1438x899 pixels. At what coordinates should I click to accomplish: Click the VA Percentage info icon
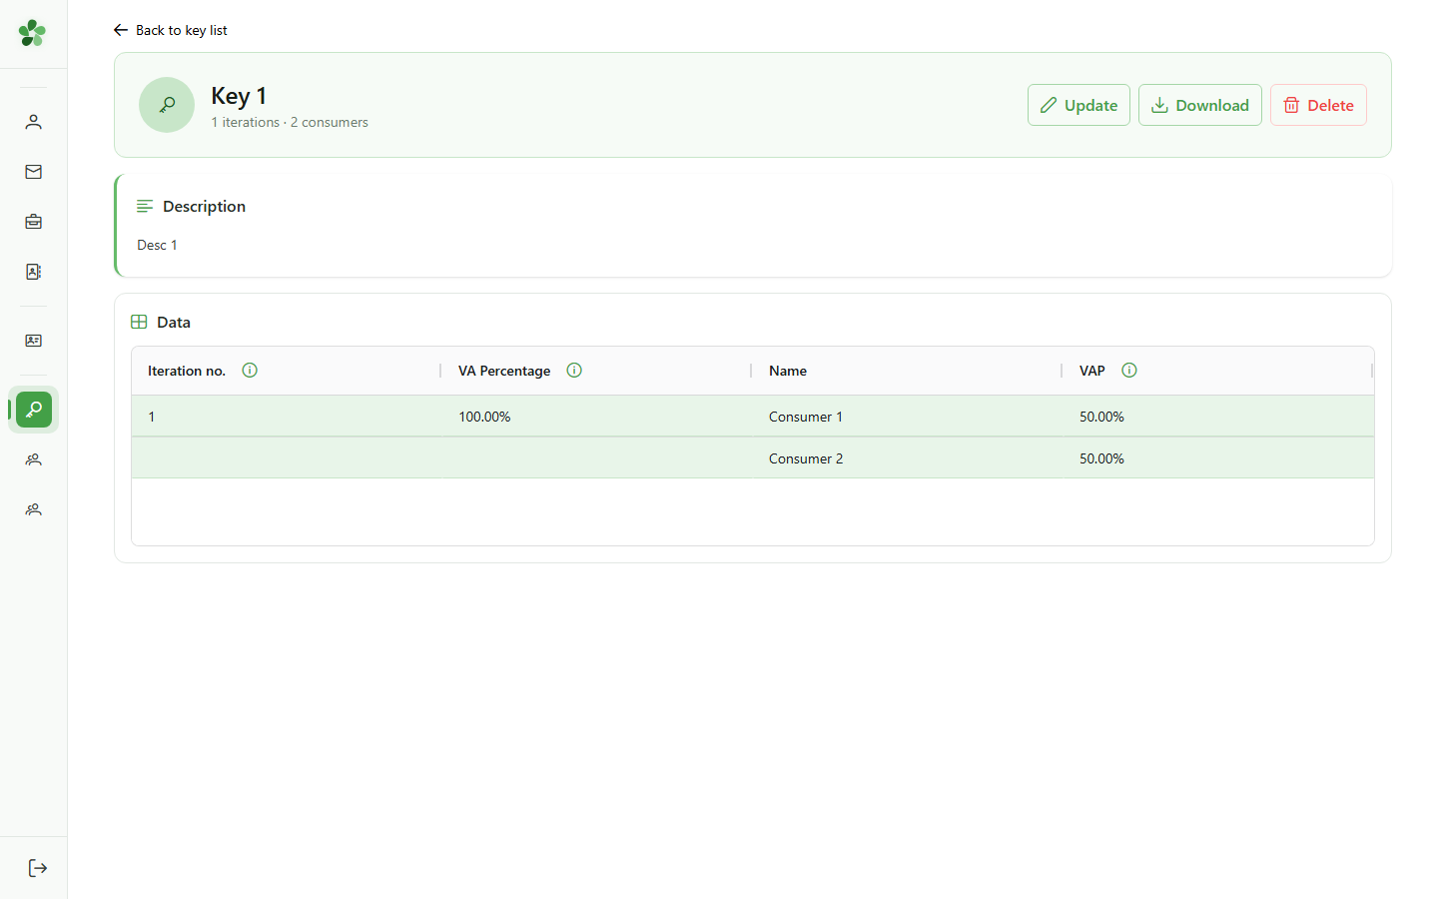click(574, 371)
